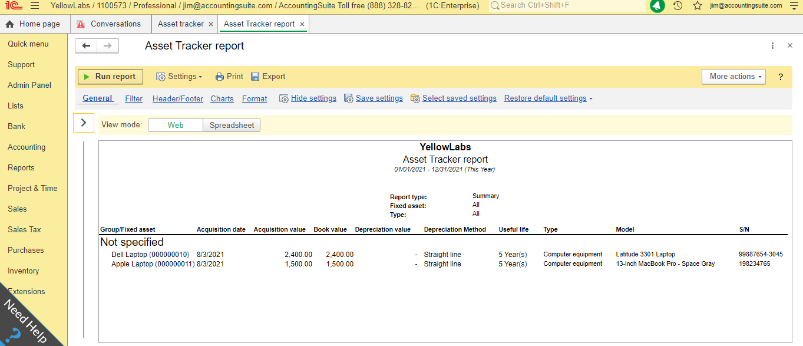Open the history clock icon

(x=678, y=6)
